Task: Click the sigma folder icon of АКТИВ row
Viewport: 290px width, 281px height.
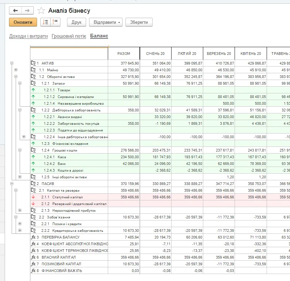Action: pos(33,63)
